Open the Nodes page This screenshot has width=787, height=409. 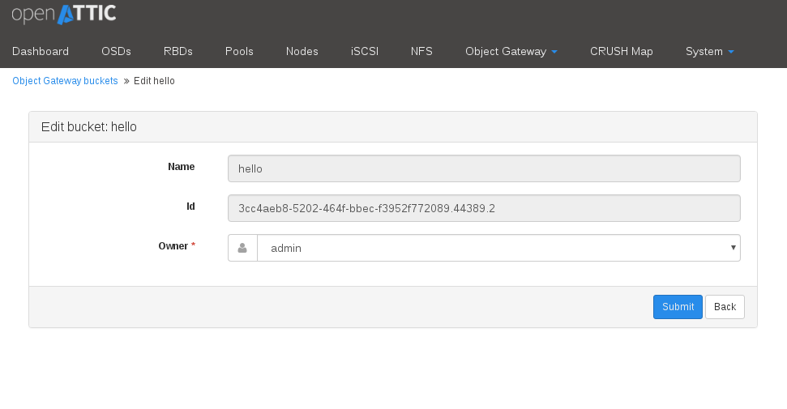coord(302,51)
